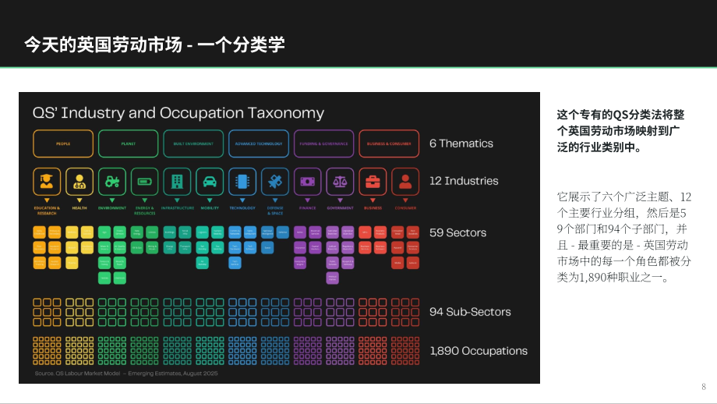Screen dimensions: 717x404
Task: Select the BUSINESS & CONSUMER thematic box
Action: 389,144
